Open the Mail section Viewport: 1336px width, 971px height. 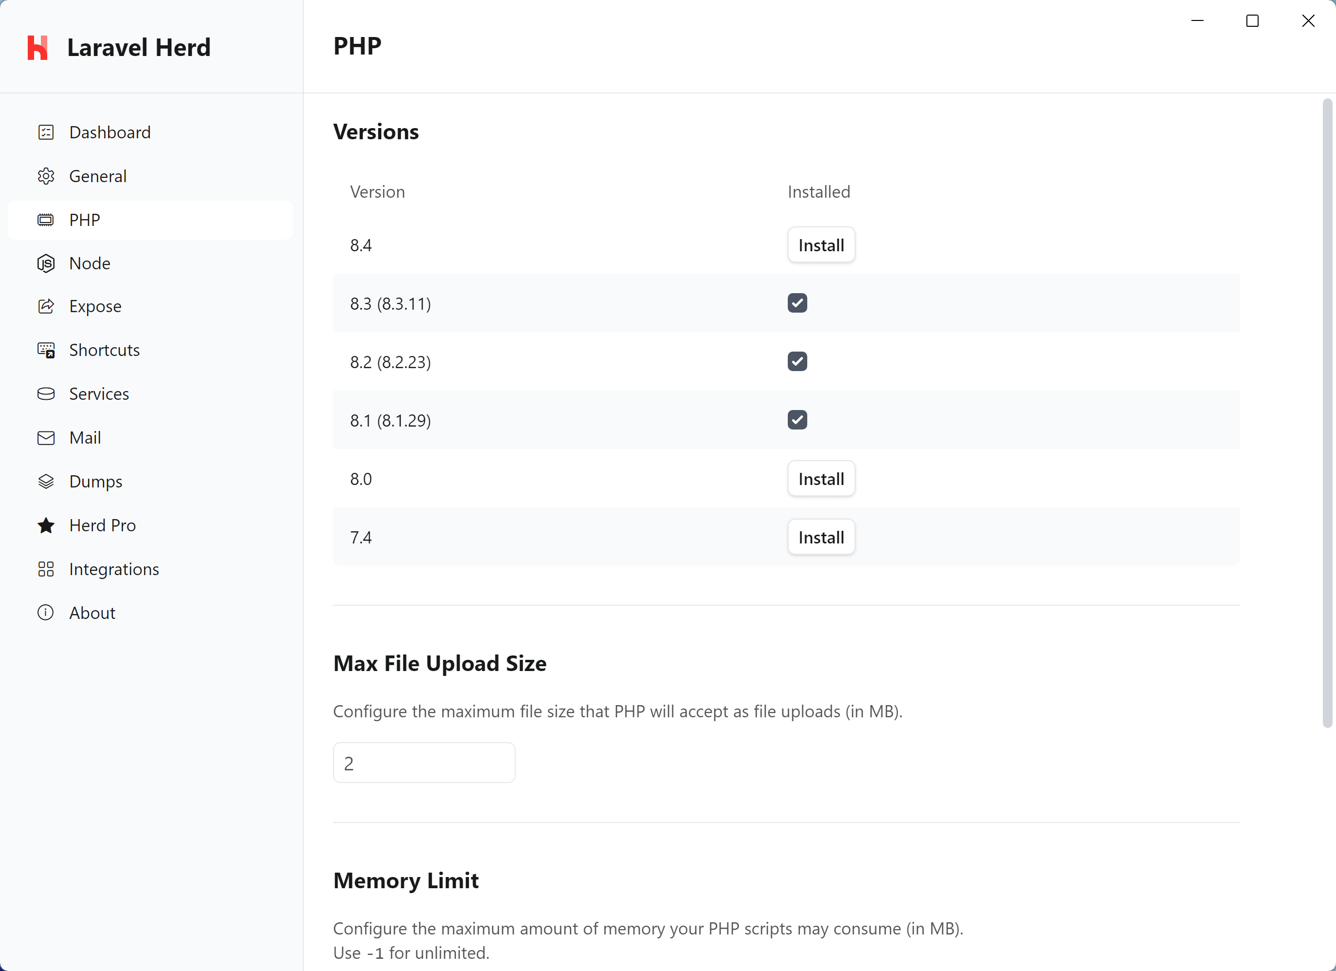tap(85, 437)
